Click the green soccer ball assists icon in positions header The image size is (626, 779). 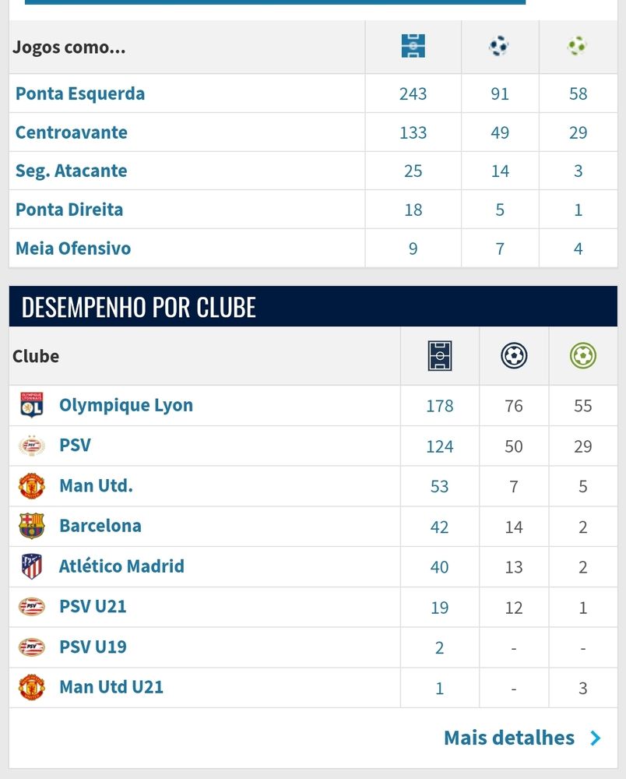[x=577, y=46]
